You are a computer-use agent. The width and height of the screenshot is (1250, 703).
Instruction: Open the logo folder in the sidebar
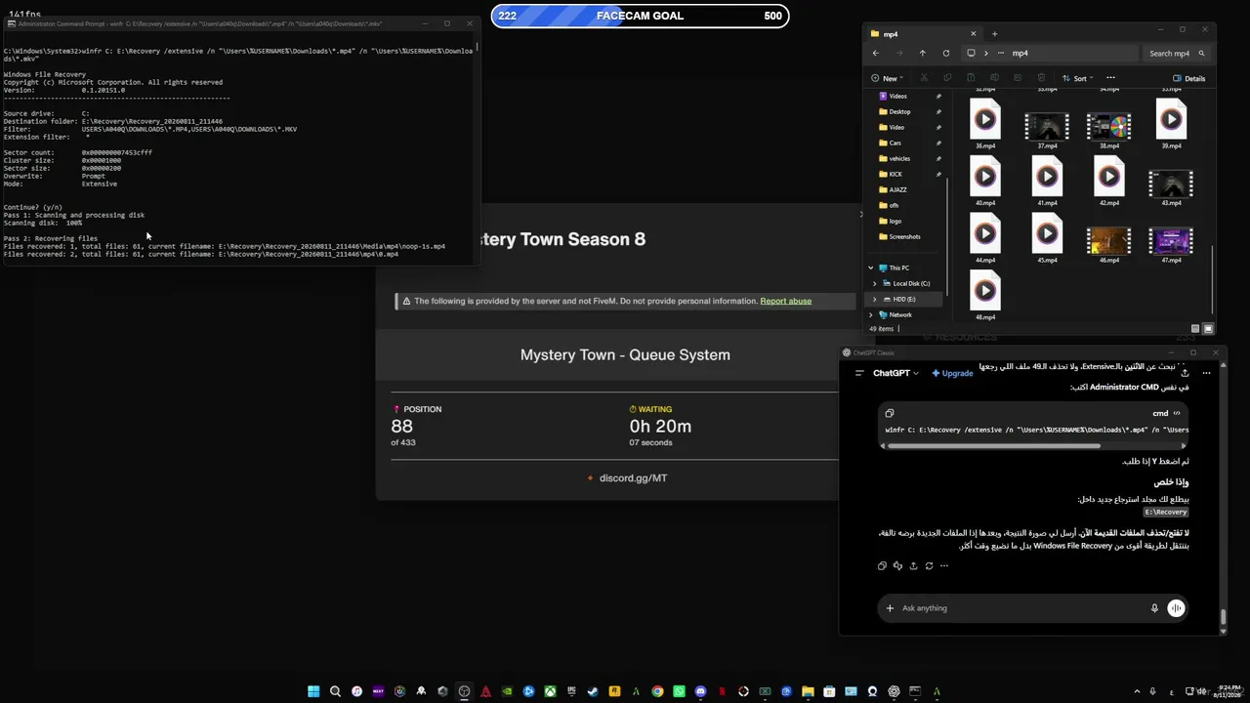coord(895,221)
